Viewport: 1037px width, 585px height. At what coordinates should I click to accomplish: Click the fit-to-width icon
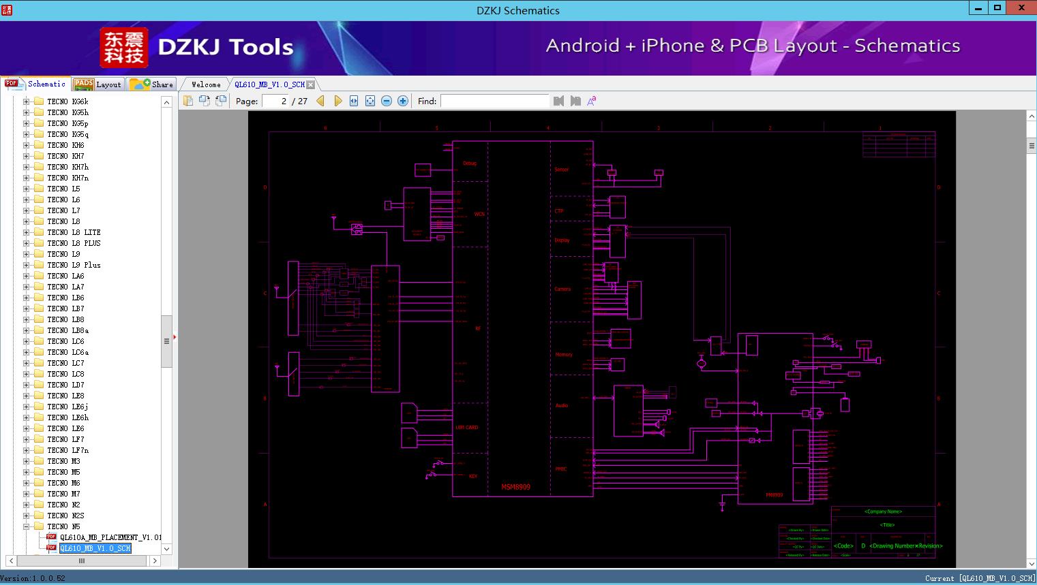[354, 101]
